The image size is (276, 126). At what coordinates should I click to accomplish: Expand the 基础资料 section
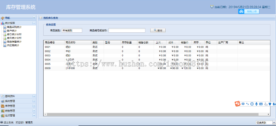[34, 96]
